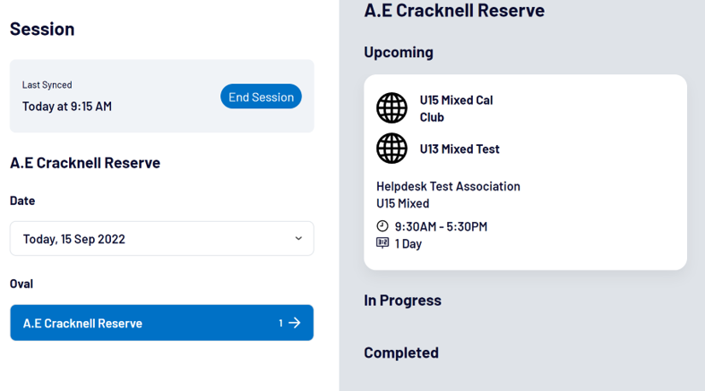The image size is (705, 391).
Task: Click the U13 Mixed Test globe icon
Action: click(x=392, y=149)
